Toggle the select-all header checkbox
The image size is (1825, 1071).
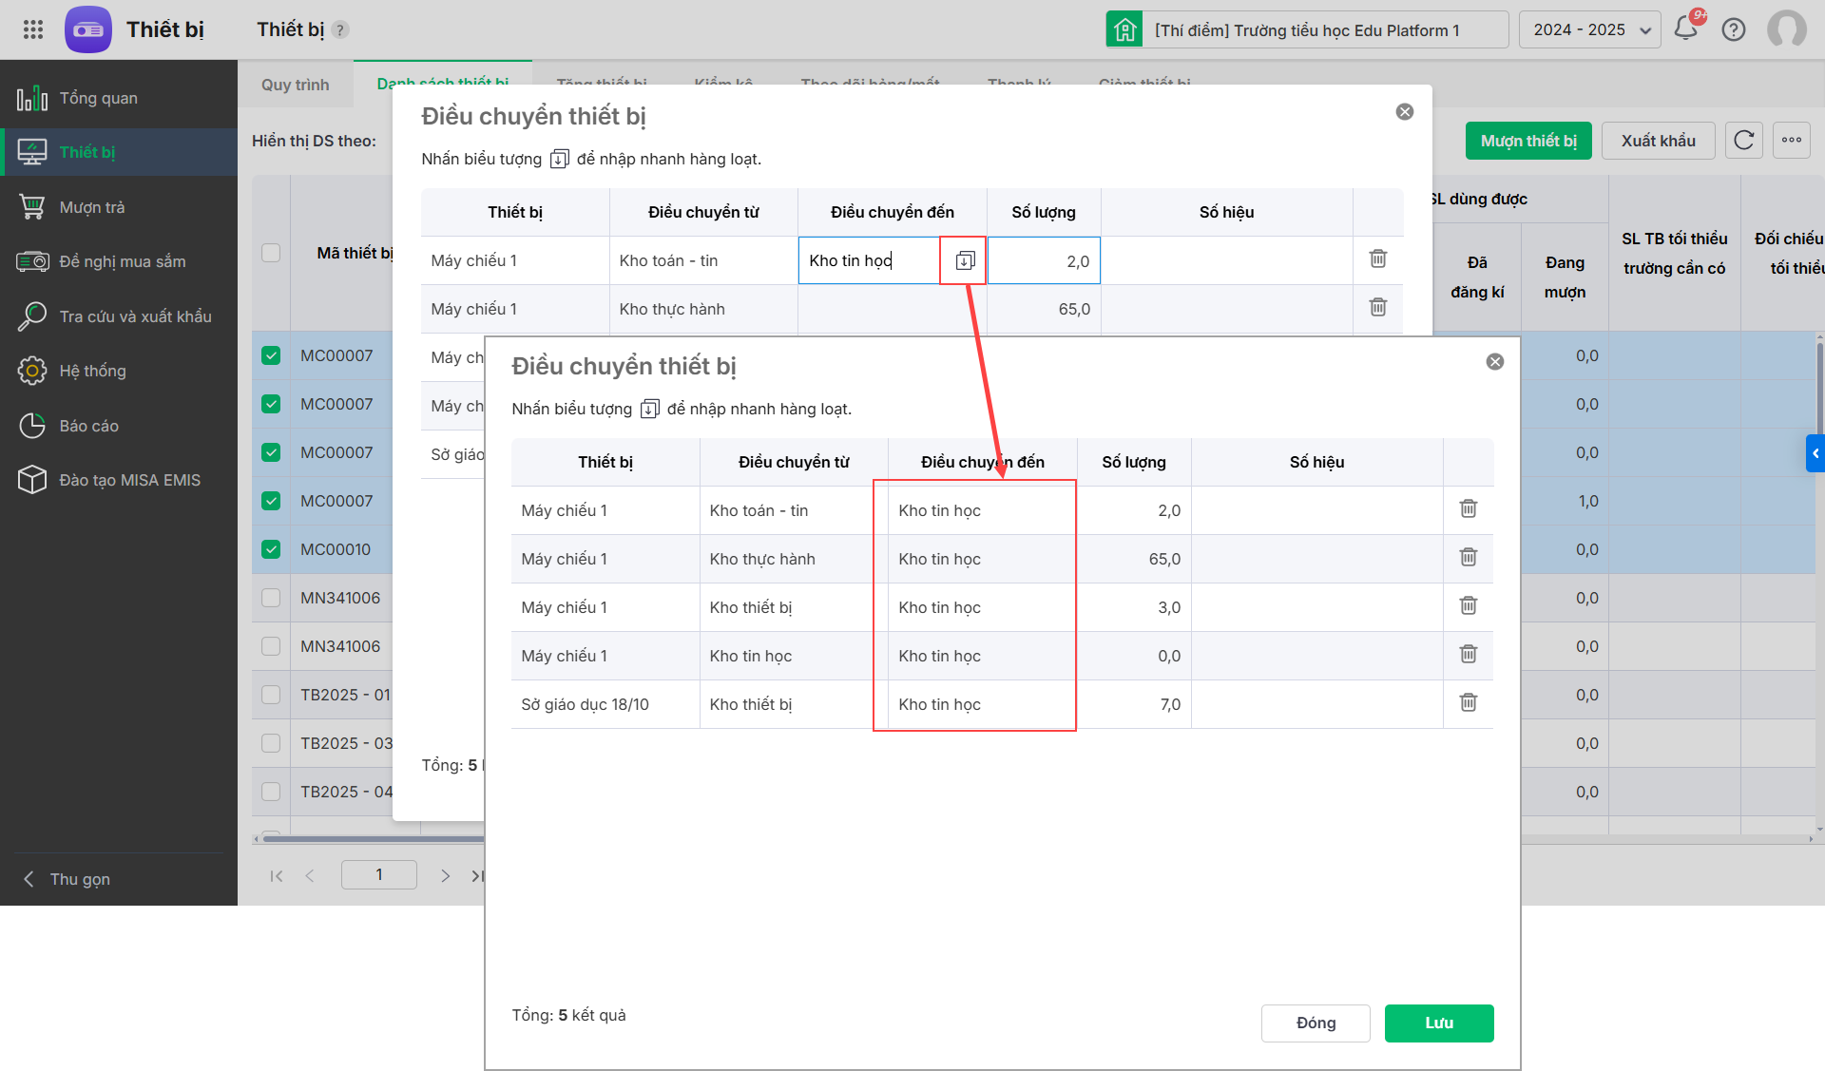[271, 253]
